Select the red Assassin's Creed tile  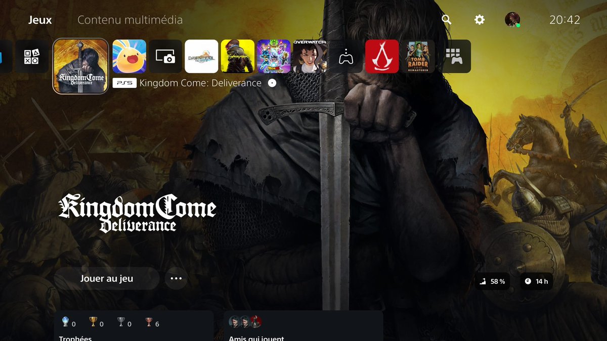tap(382, 57)
